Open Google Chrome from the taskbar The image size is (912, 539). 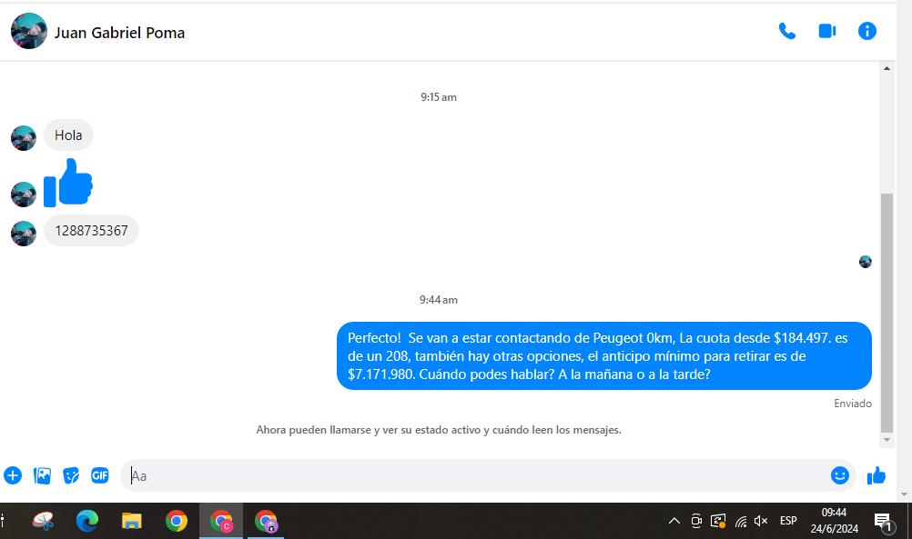click(177, 521)
